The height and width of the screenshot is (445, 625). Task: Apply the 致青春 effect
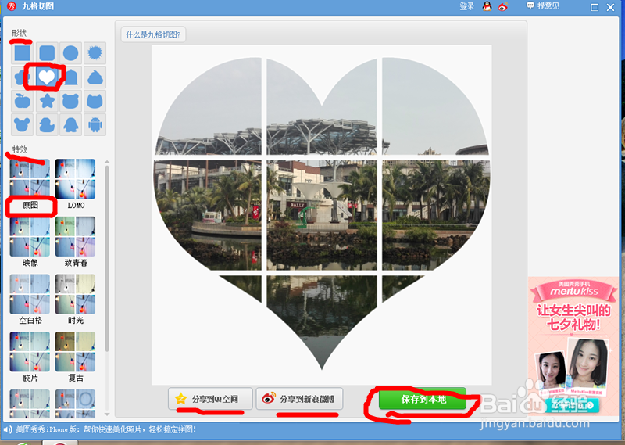[75, 242]
